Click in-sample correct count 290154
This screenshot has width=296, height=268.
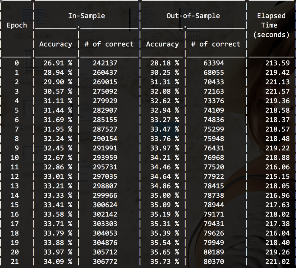point(105,139)
